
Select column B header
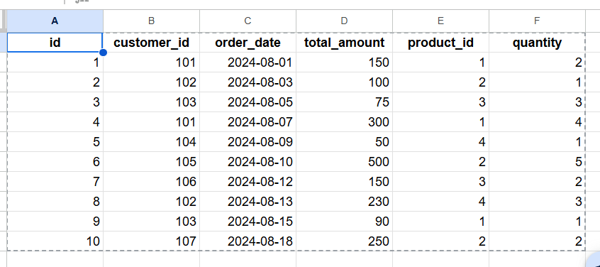151,21
